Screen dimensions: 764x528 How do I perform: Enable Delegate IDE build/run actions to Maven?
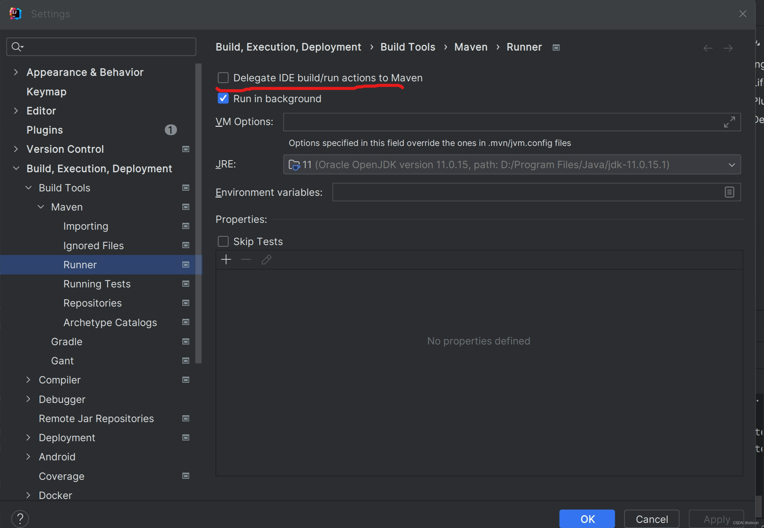click(x=223, y=78)
